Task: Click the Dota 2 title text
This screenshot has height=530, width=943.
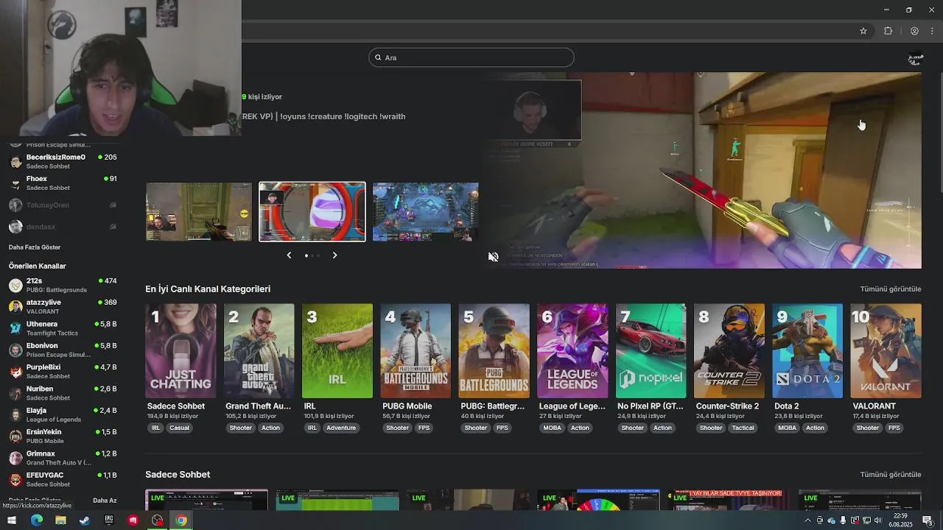Action: 787,406
